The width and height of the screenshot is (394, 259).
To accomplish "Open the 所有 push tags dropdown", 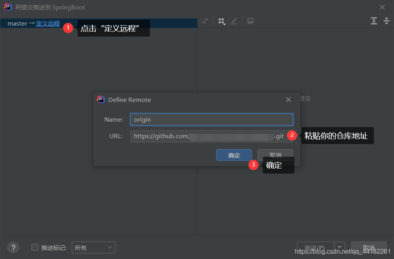I will click(x=93, y=248).
